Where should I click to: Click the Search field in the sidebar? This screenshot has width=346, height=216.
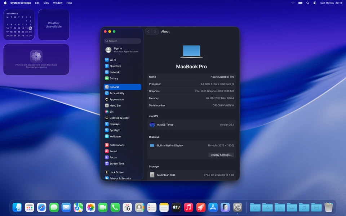pos(123,41)
